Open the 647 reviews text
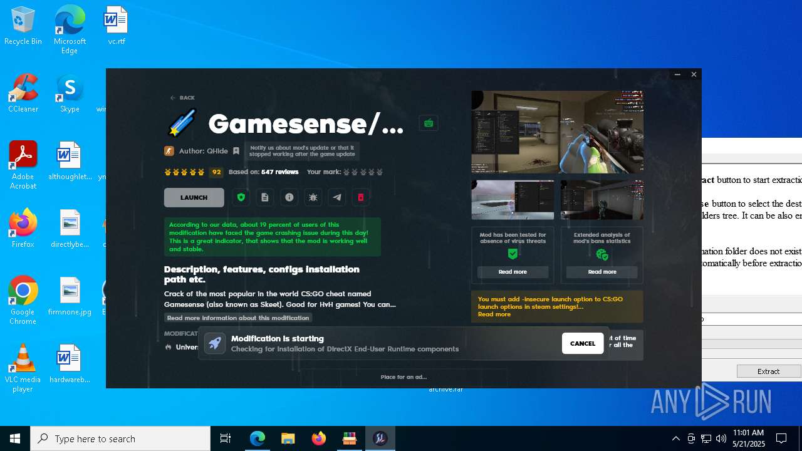This screenshot has height=451, width=802. click(x=280, y=172)
